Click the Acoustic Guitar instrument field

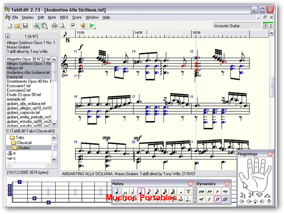[x=237, y=26]
